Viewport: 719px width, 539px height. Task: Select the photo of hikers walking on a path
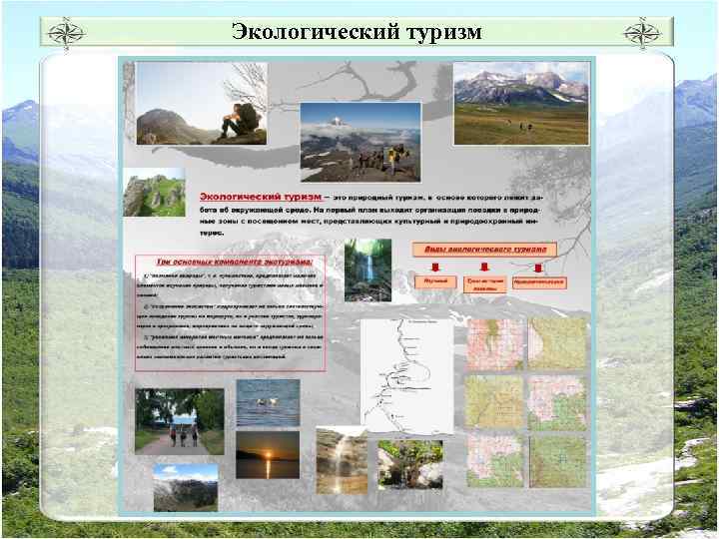tap(180, 421)
